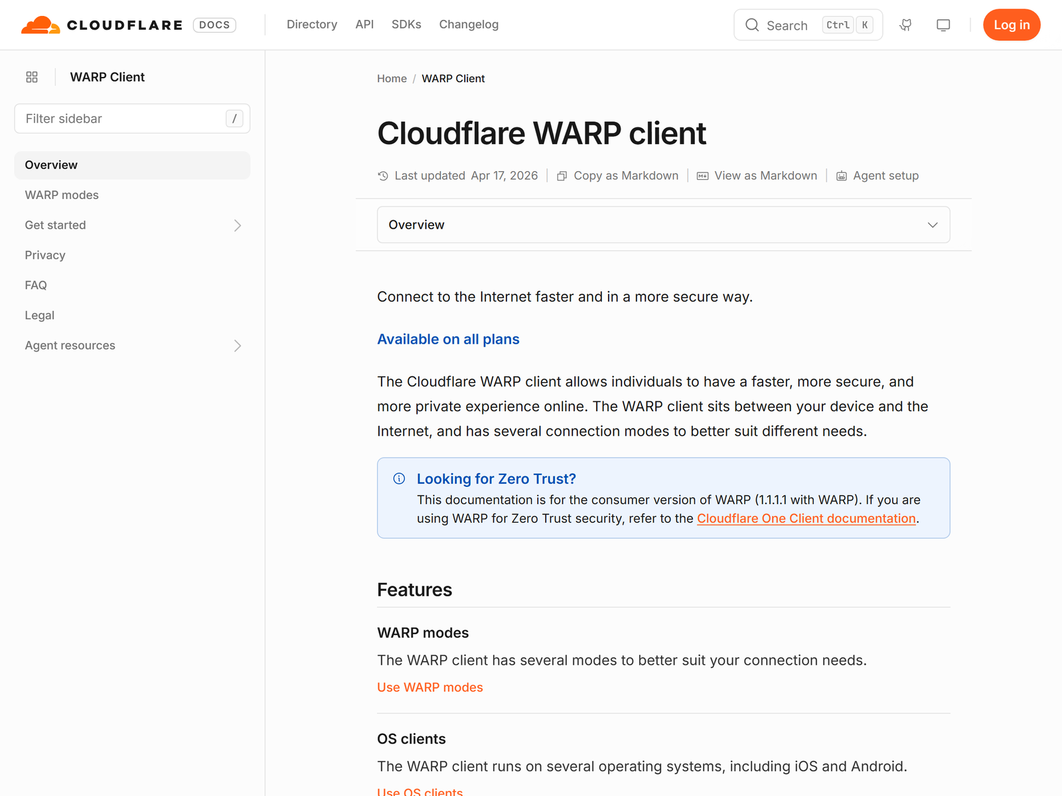Screen dimensions: 1062x796
Task: Open Agent setup link
Action: click(885, 176)
